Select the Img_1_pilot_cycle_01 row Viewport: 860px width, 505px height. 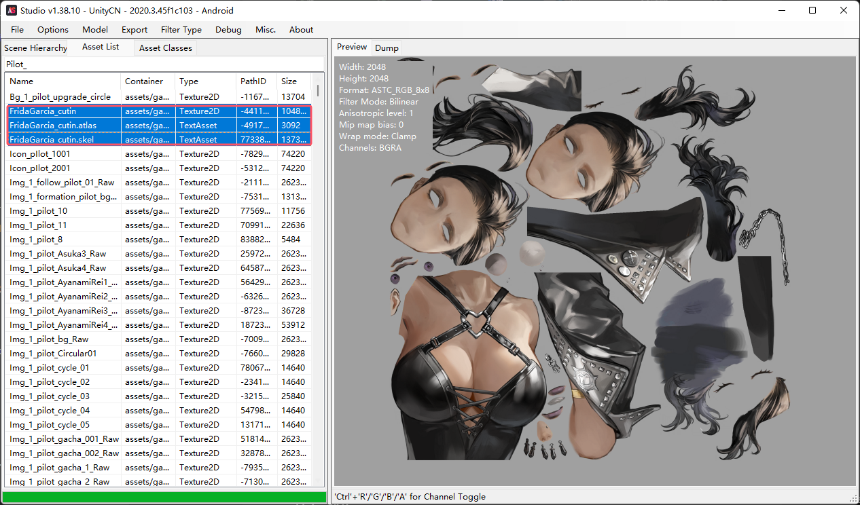point(158,368)
